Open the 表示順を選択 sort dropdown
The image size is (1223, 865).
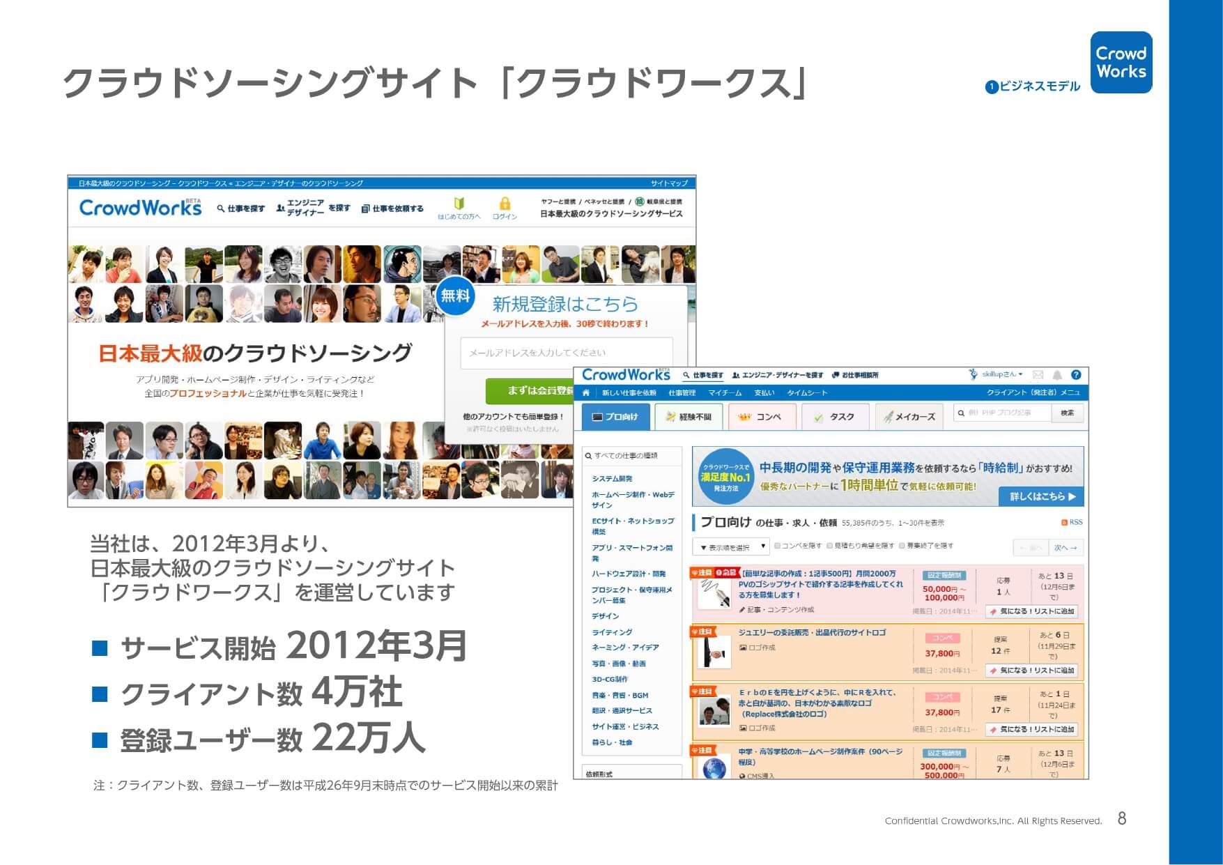coord(730,547)
